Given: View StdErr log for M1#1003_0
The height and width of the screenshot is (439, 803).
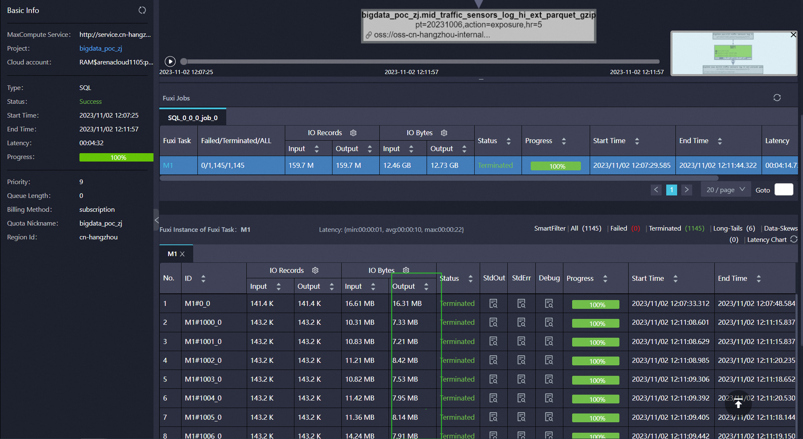Looking at the screenshot, I should (521, 379).
